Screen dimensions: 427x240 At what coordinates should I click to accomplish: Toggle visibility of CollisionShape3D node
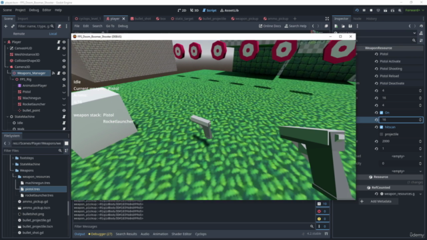click(64, 61)
